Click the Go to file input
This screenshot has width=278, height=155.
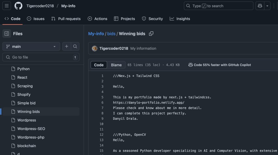[41, 57]
